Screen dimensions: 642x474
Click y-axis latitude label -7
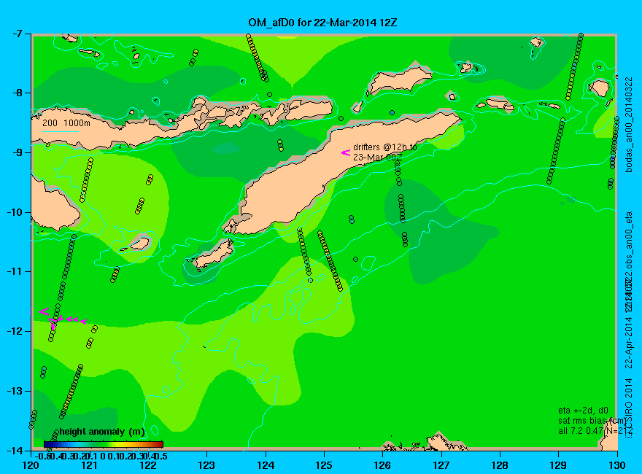[17, 34]
